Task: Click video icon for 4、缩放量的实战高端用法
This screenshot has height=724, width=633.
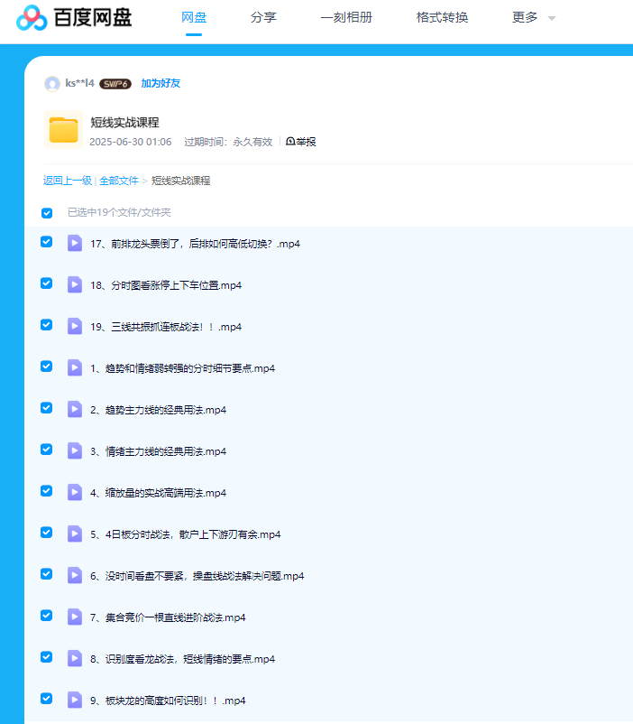Action: 75,492
